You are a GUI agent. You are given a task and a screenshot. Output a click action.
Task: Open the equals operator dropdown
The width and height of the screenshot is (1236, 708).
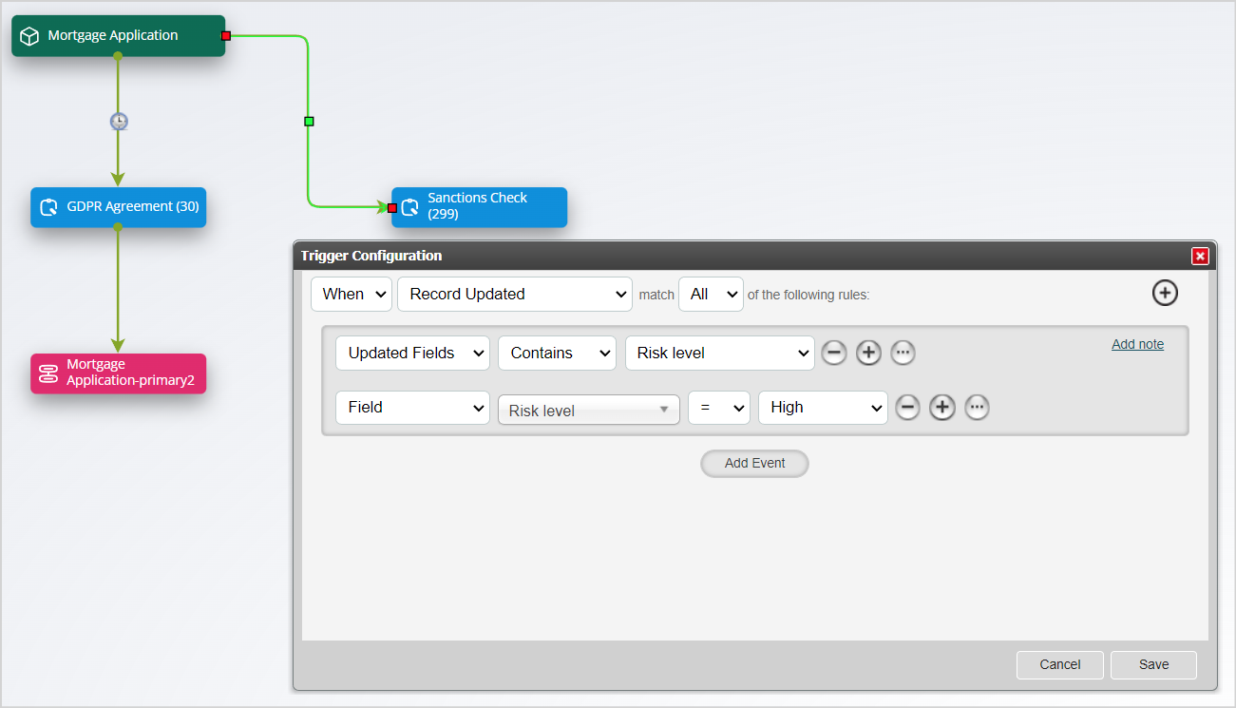(x=719, y=408)
